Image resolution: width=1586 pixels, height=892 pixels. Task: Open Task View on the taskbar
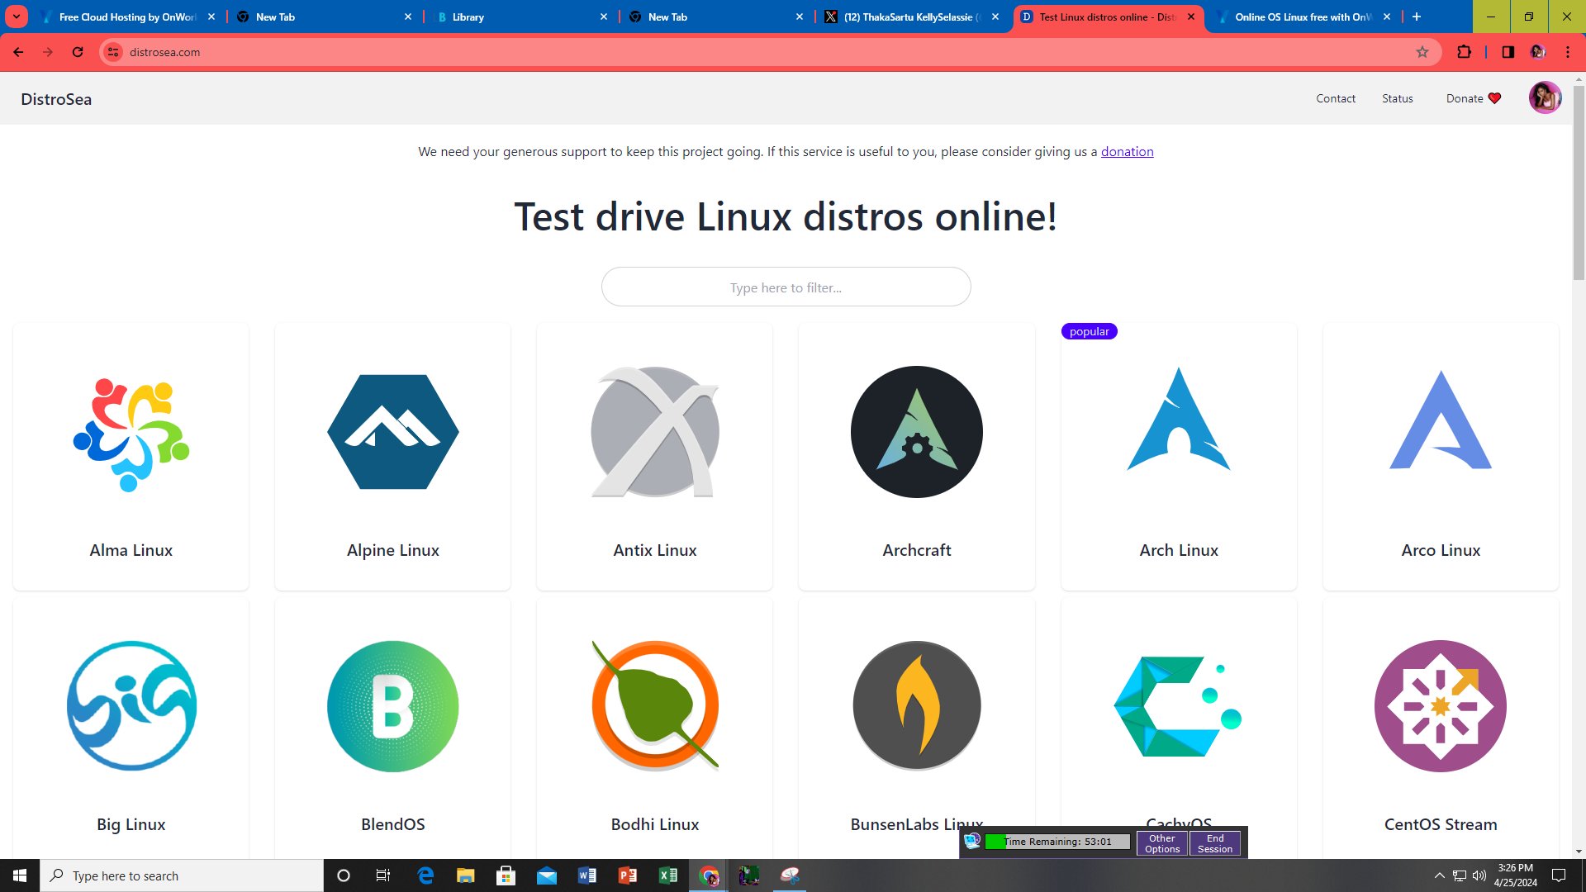(383, 875)
